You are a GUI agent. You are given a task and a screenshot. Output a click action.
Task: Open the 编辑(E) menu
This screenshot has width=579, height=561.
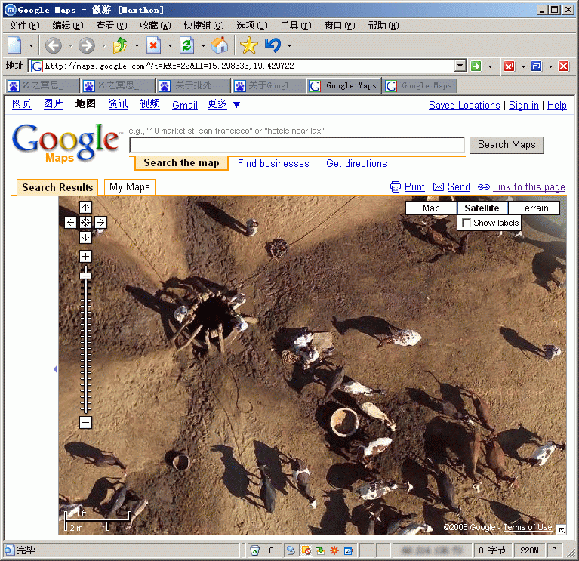(x=68, y=26)
